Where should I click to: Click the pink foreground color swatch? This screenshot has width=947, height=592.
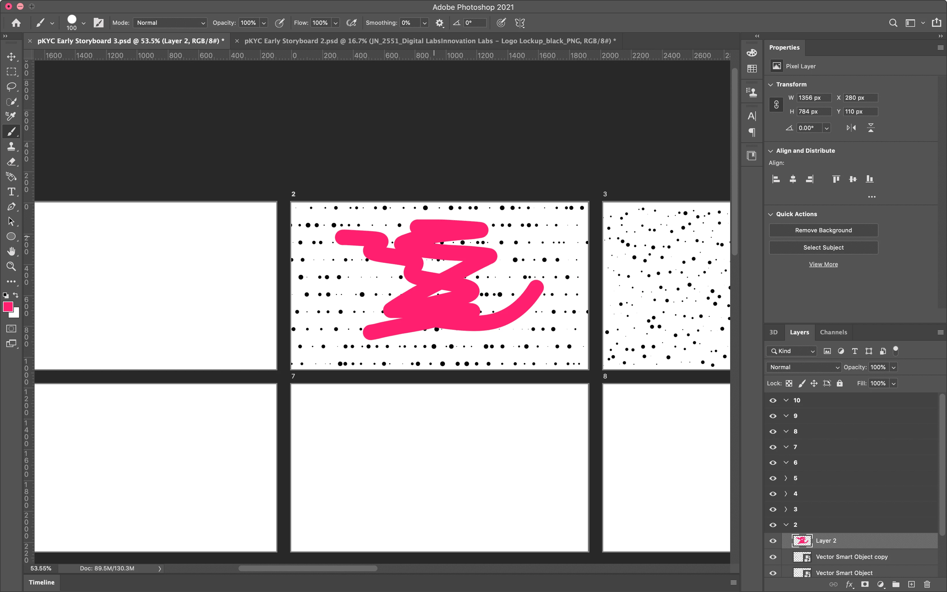8,307
